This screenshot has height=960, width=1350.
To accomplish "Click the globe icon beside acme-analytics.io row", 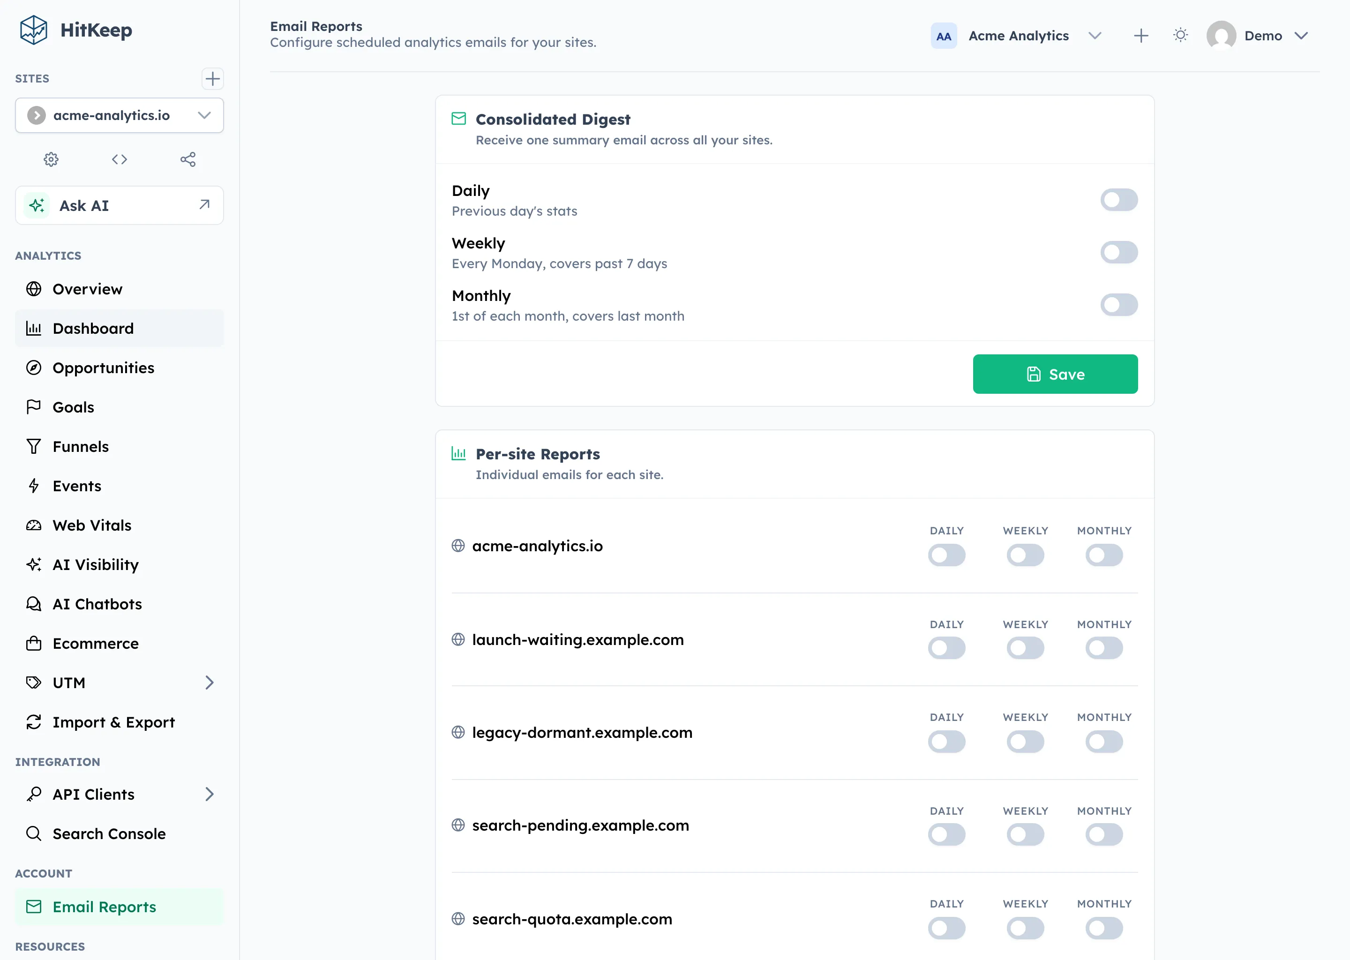I will (458, 546).
